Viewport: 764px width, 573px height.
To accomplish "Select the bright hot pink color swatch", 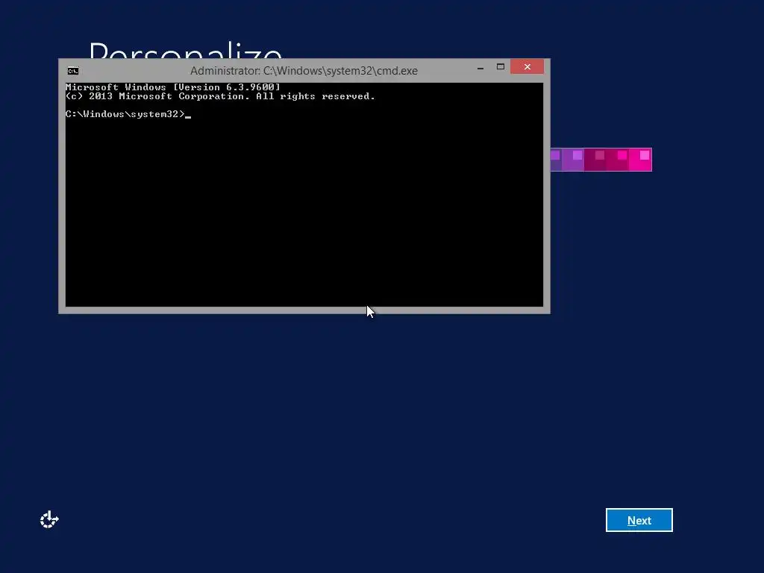I will [x=640, y=160].
